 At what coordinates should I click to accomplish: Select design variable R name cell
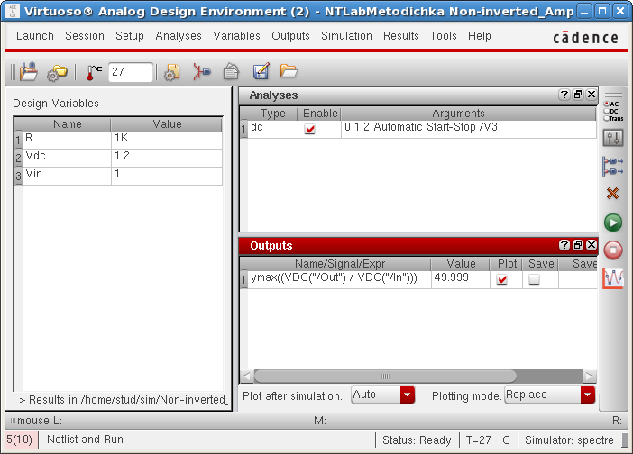66,140
